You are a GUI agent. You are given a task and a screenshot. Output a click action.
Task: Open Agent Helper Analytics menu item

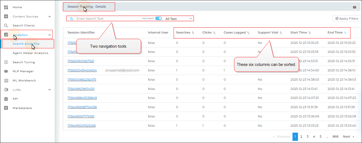click(30, 53)
